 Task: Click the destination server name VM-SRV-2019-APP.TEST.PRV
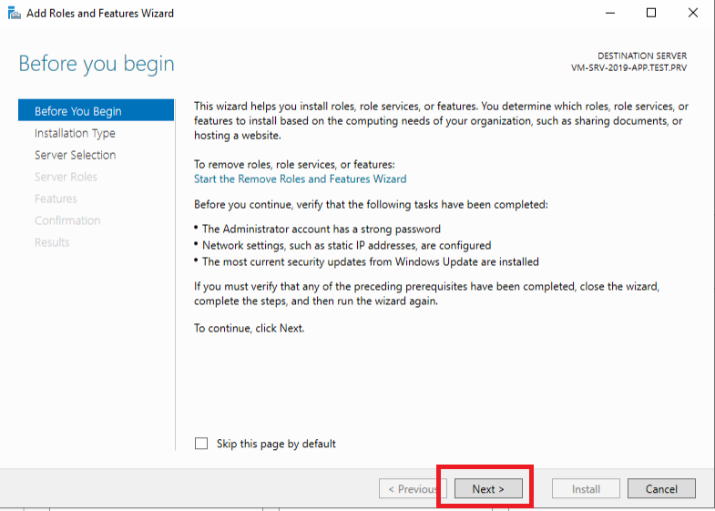628,68
